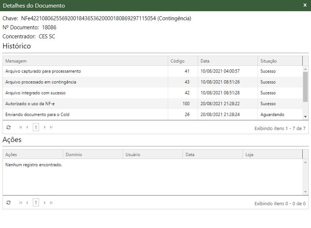Refresh the Ações grid
Screen dimensions: 311x228
tap(9, 203)
